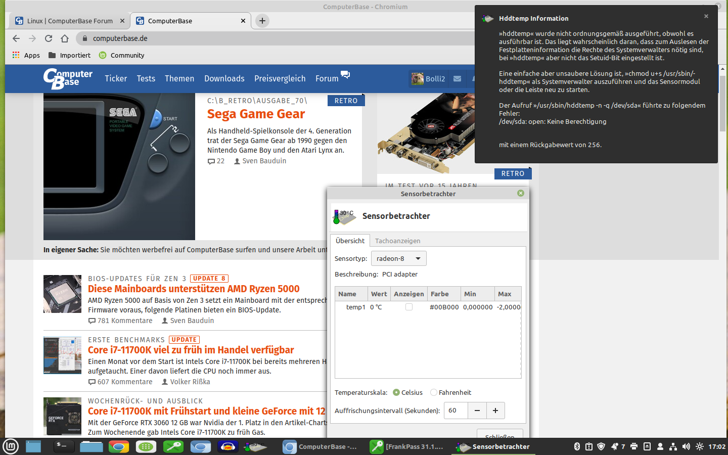728x455 pixels.
Task: Open Preisvergleich in site navigation
Action: click(280, 78)
